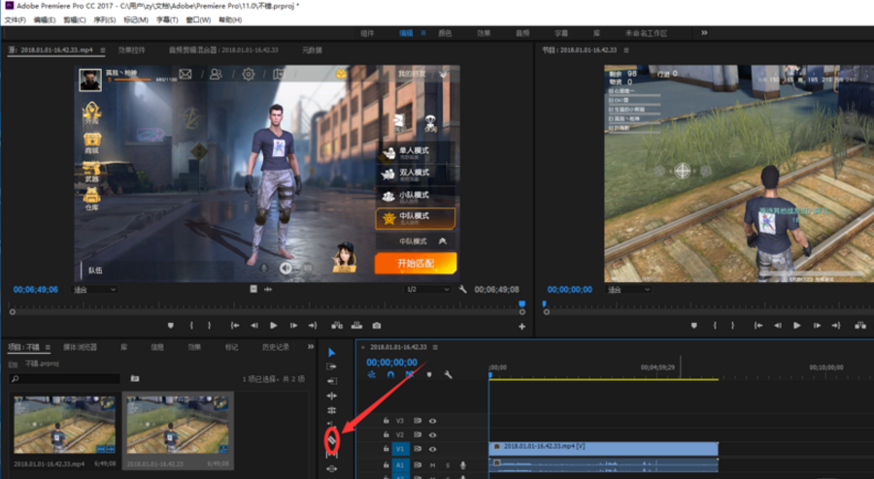The width and height of the screenshot is (874, 479).
Task: Click the Insert button in source monitor
Action: (x=336, y=326)
